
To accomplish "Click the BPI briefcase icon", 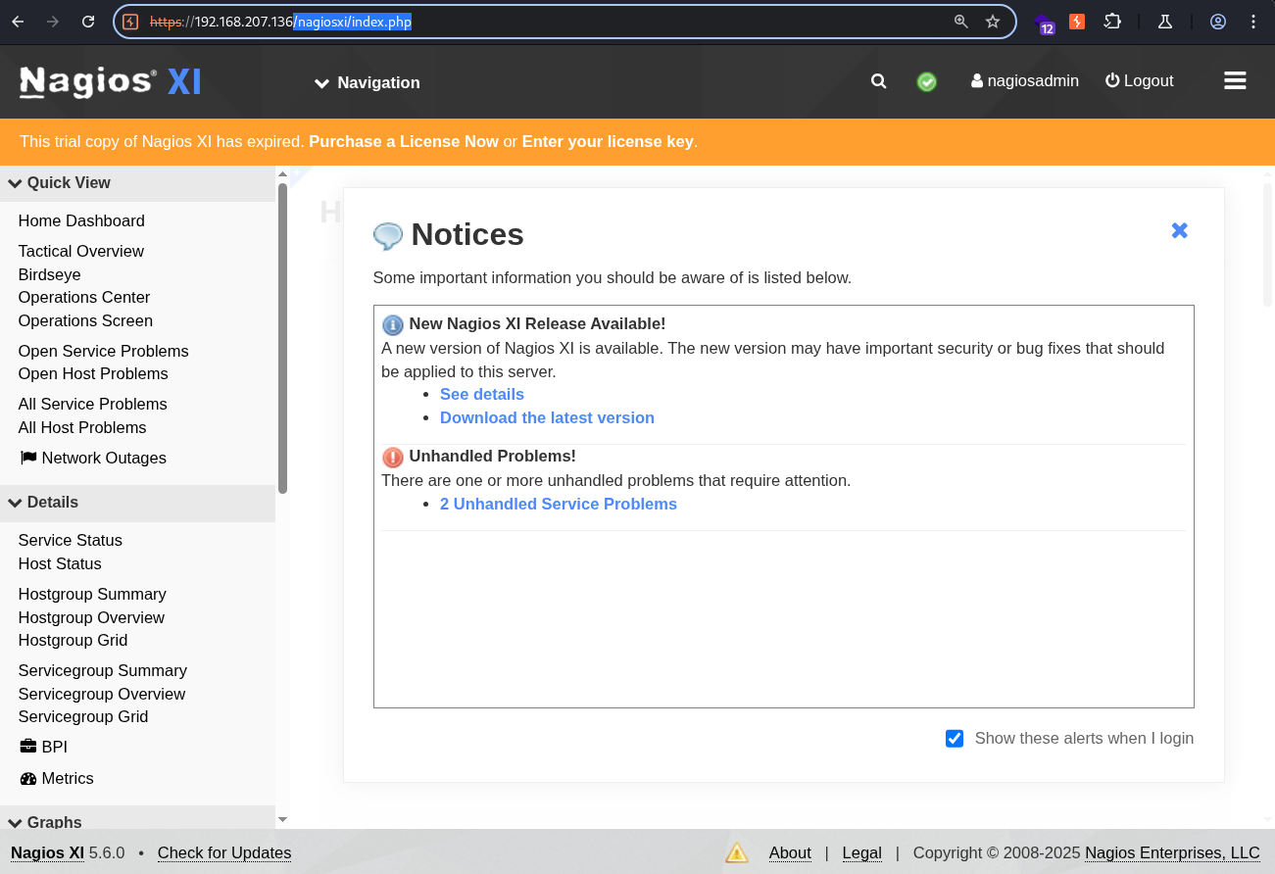I will pyautogui.click(x=28, y=747).
